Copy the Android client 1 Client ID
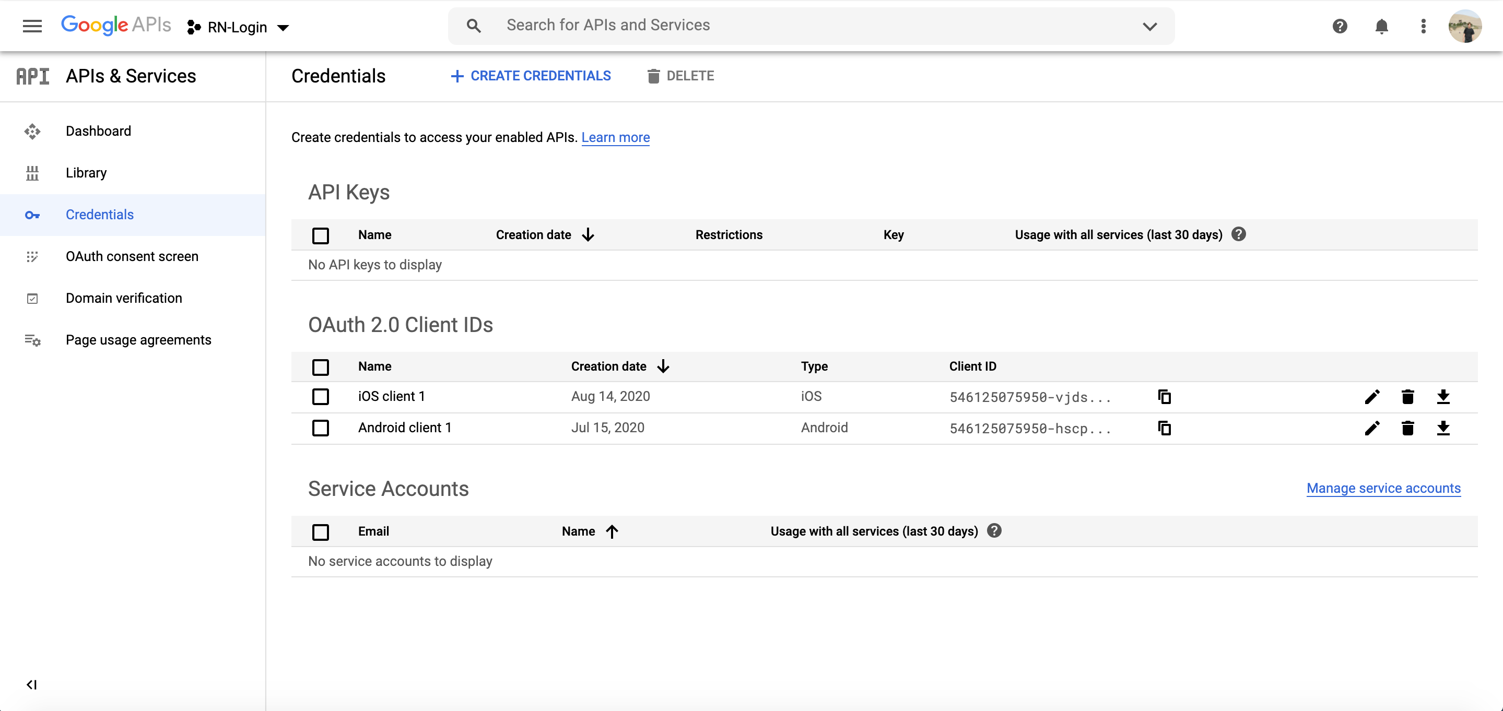 tap(1165, 428)
